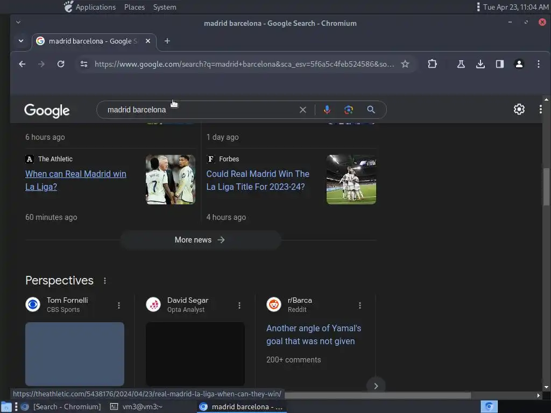Open options for David Segar card
Image resolution: width=551 pixels, height=413 pixels.
(239, 305)
